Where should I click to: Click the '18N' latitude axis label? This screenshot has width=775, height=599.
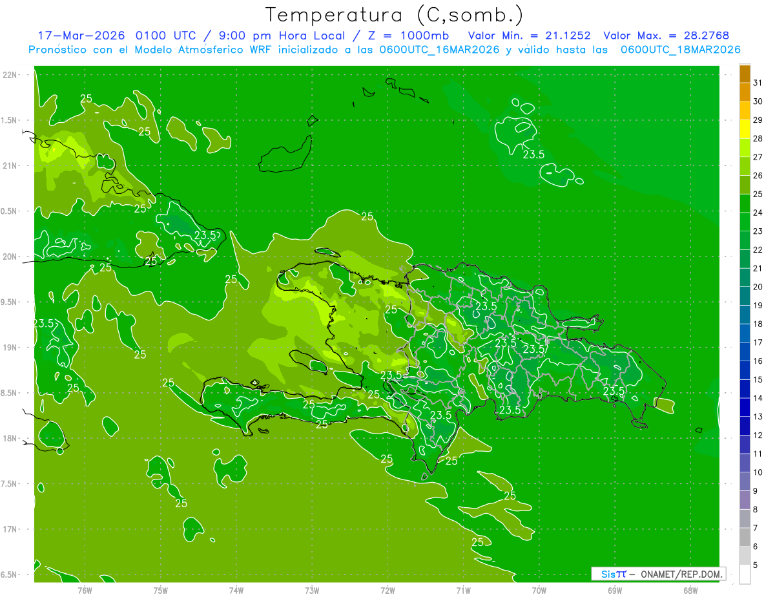(x=10, y=438)
